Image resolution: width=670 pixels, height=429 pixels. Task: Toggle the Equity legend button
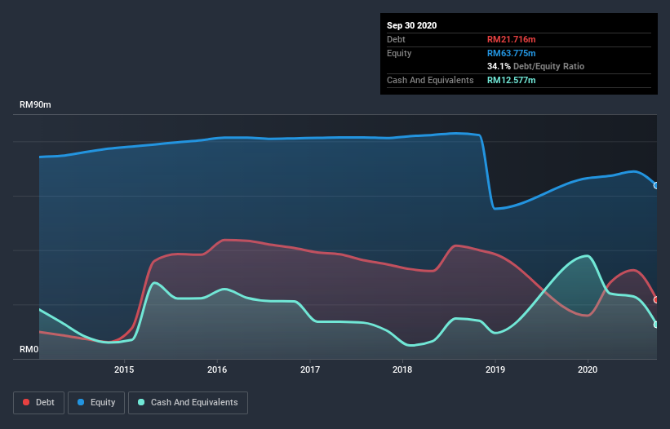coord(96,403)
